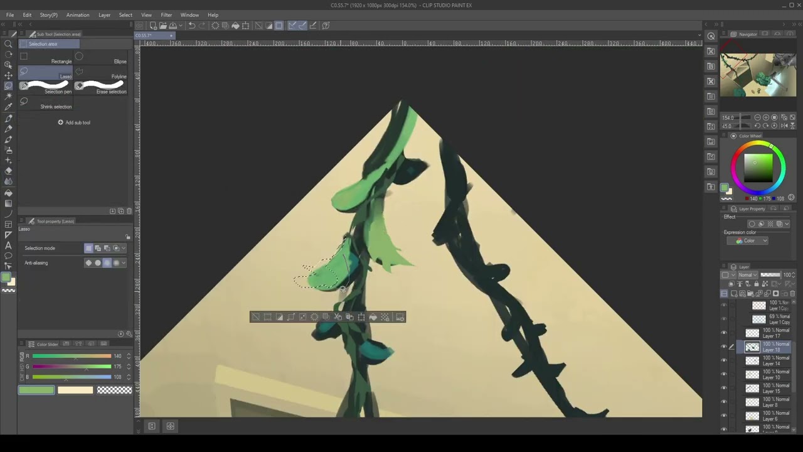Click Add sub tool button
This screenshot has height=452, width=803.
74,122
